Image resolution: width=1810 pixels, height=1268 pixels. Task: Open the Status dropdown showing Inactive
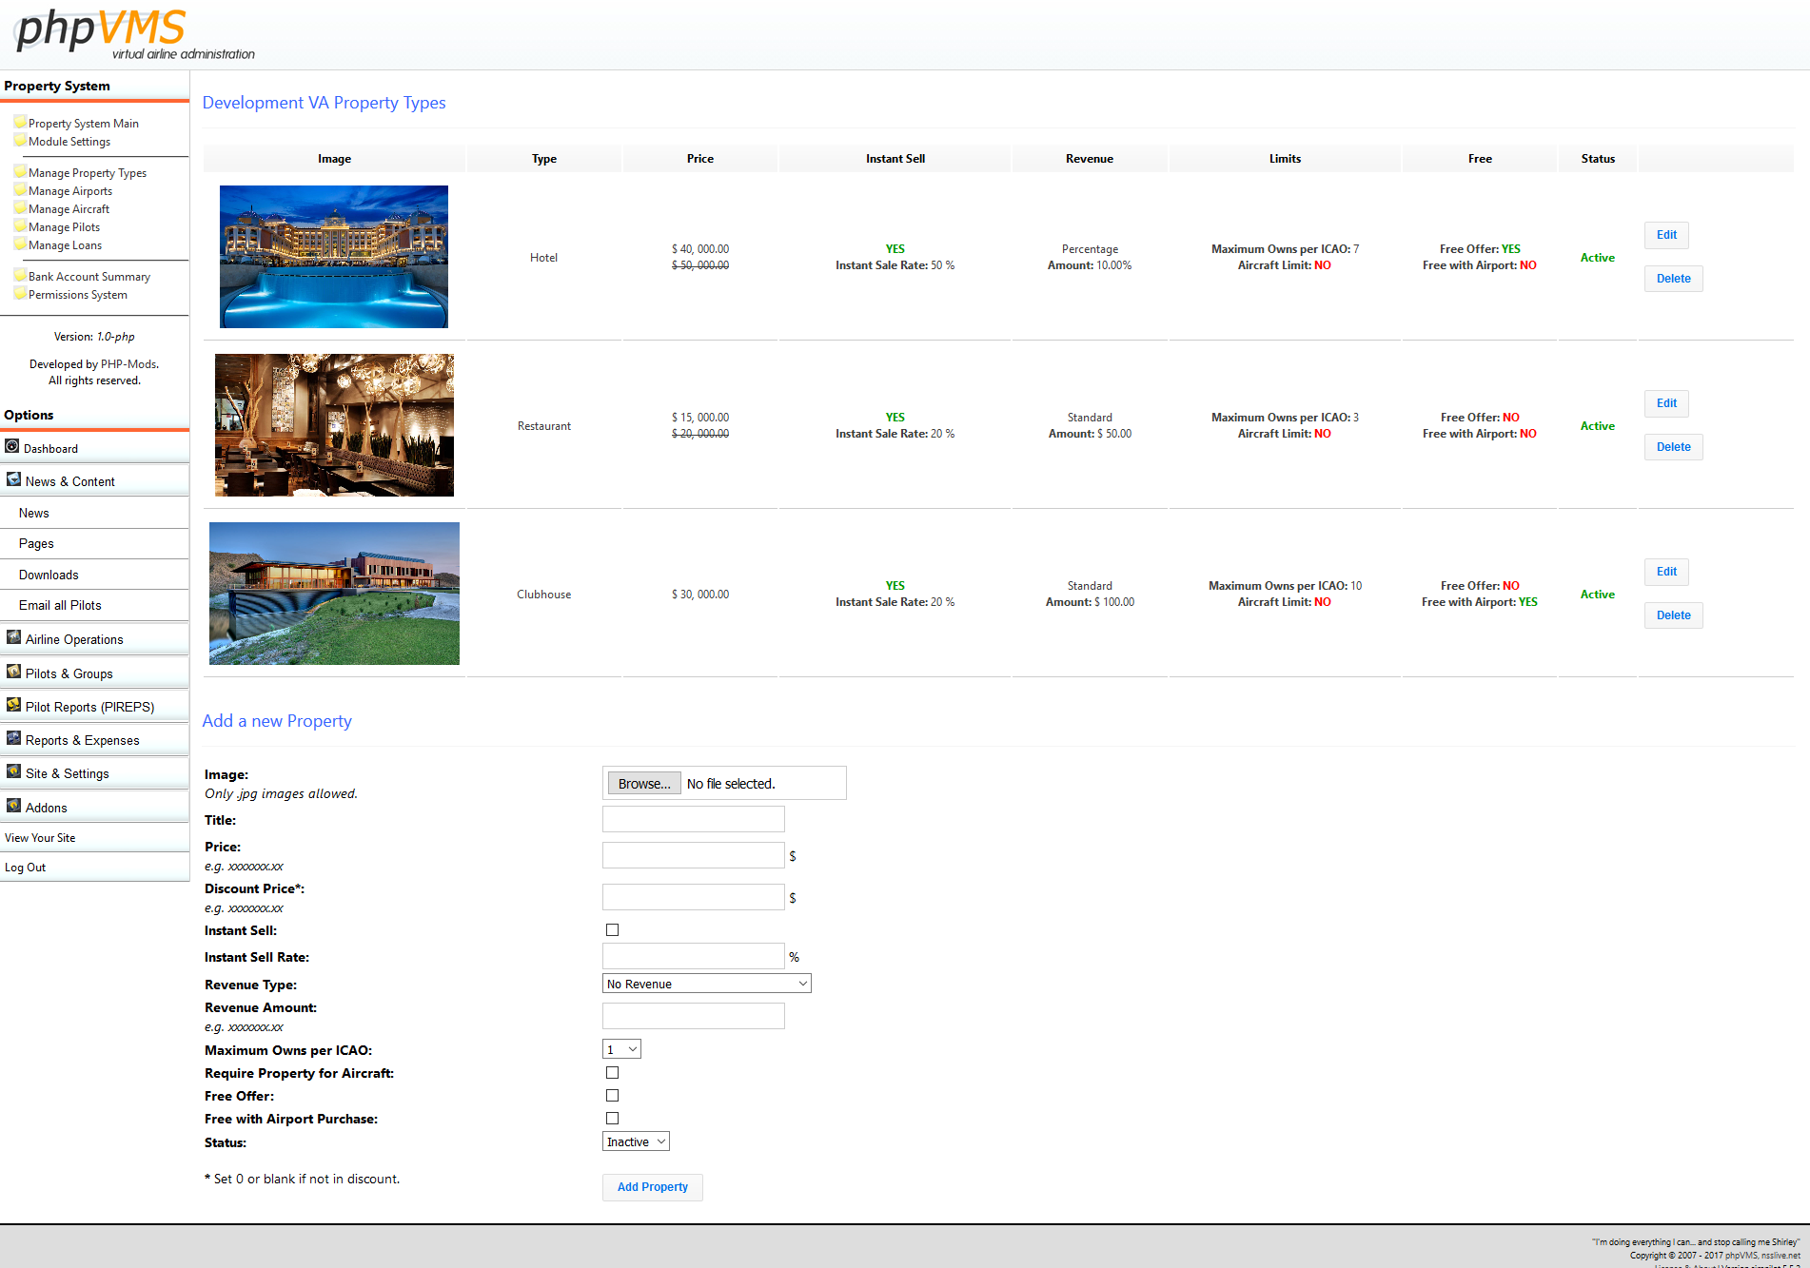[x=636, y=1141]
